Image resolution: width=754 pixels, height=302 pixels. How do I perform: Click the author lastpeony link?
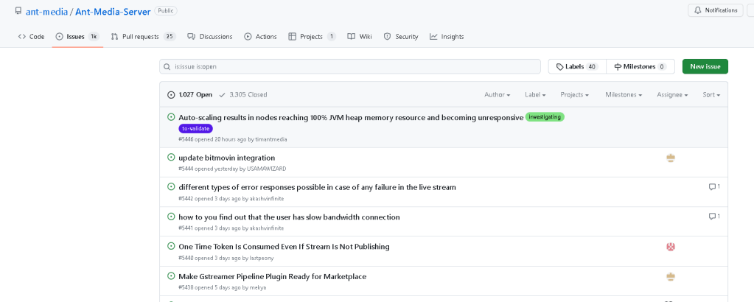pos(261,258)
